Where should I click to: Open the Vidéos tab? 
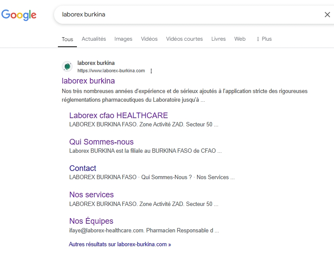[149, 39]
